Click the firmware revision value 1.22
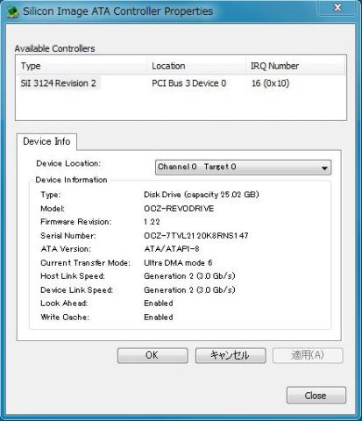Viewport: 362px width, 421px height. click(x=152, y=222)
